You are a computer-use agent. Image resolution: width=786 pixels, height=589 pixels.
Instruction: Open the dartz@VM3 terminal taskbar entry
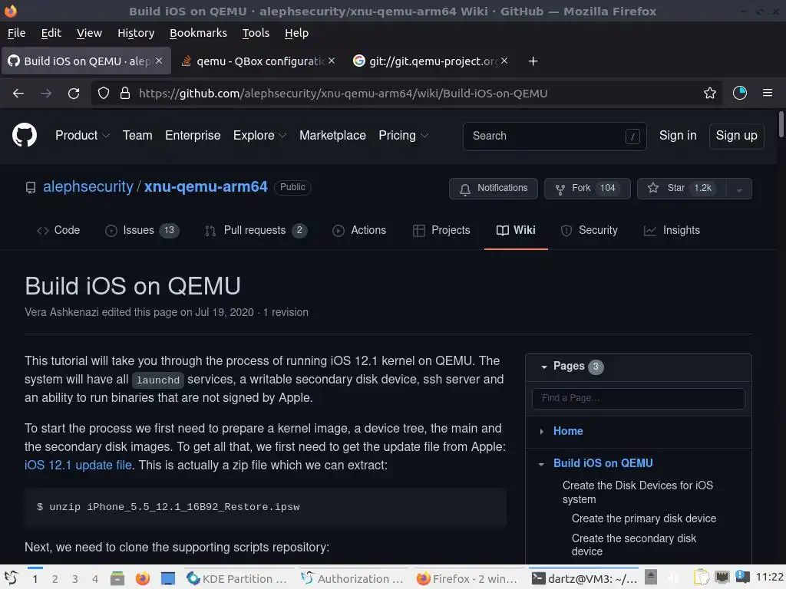coord(584,579)
